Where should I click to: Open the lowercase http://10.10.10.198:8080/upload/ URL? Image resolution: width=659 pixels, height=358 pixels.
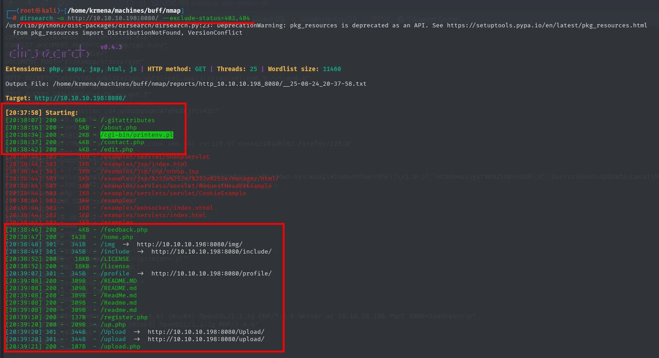pyautogui.click(x=206, y=339)
